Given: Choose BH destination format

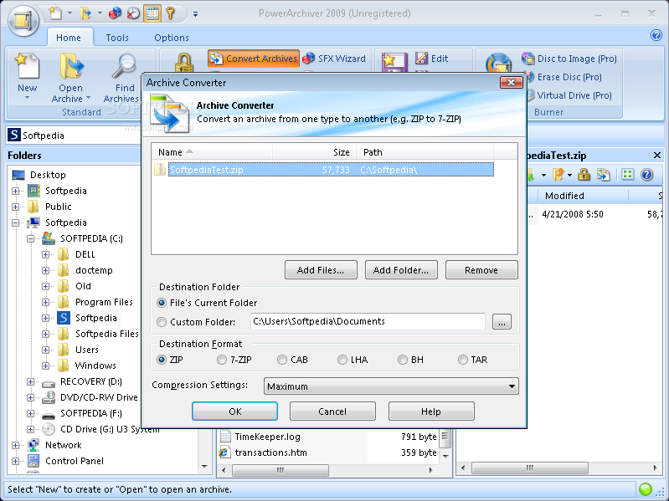Looking at the screenshot, I should pos(403,360).
